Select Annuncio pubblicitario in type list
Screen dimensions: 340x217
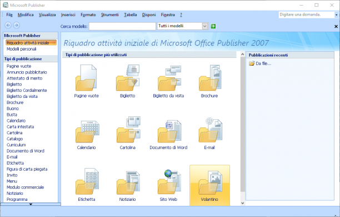click(x=27, y=72)
